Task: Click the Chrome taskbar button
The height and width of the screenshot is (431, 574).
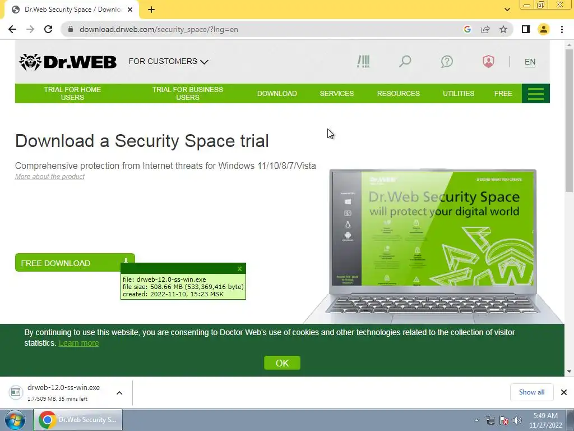Action: 78,420
